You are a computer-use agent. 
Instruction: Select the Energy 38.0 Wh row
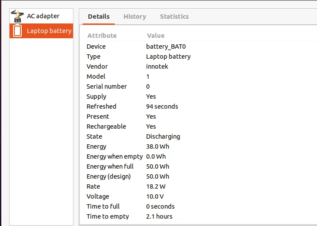pyautogui.click(x=201, y=146)
